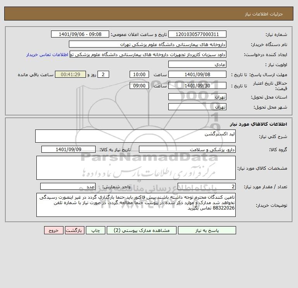The image size is (298, 288).
Task: Click request creator field داود سبزبان
Action: [148, 54]
